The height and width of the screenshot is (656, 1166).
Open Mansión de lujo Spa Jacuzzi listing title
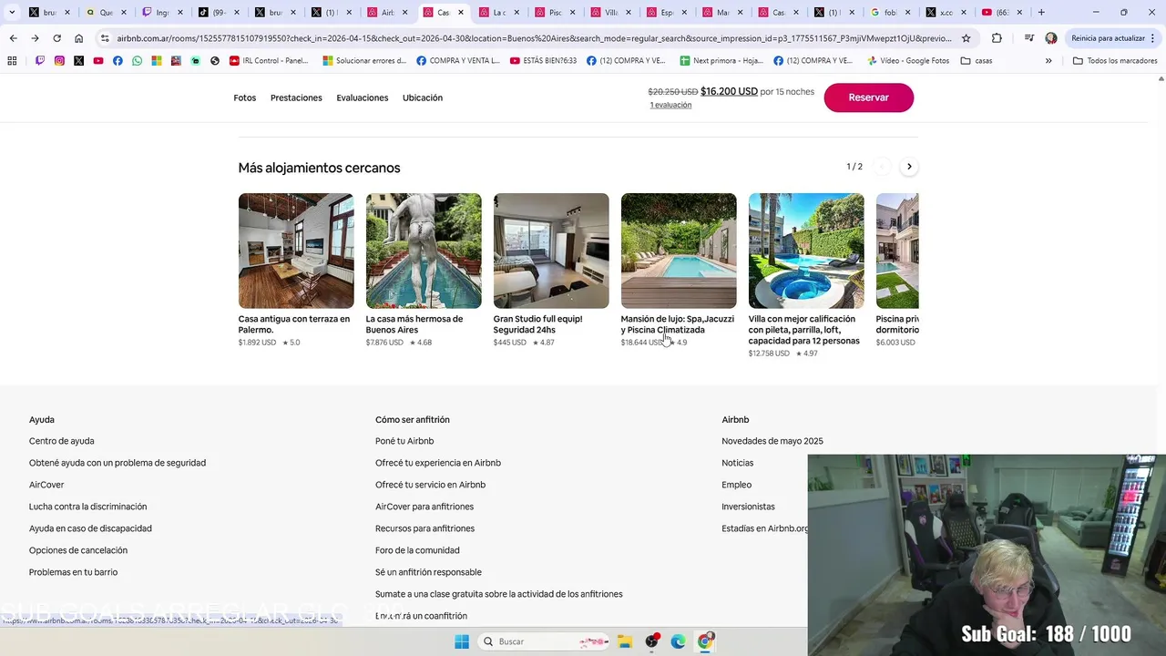pyautogui.click(x=677, y=324)
